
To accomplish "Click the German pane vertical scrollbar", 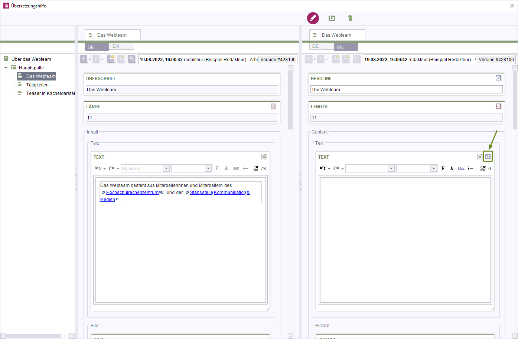I will pyautogui.click(x=290, y=100).
